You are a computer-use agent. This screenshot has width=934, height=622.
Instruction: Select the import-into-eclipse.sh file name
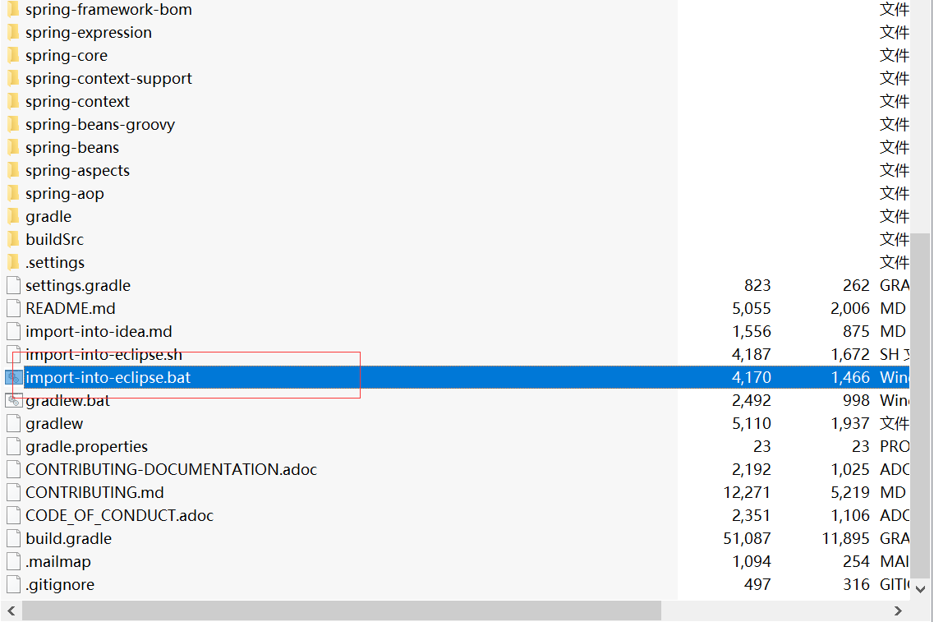[x=104, y=355]
